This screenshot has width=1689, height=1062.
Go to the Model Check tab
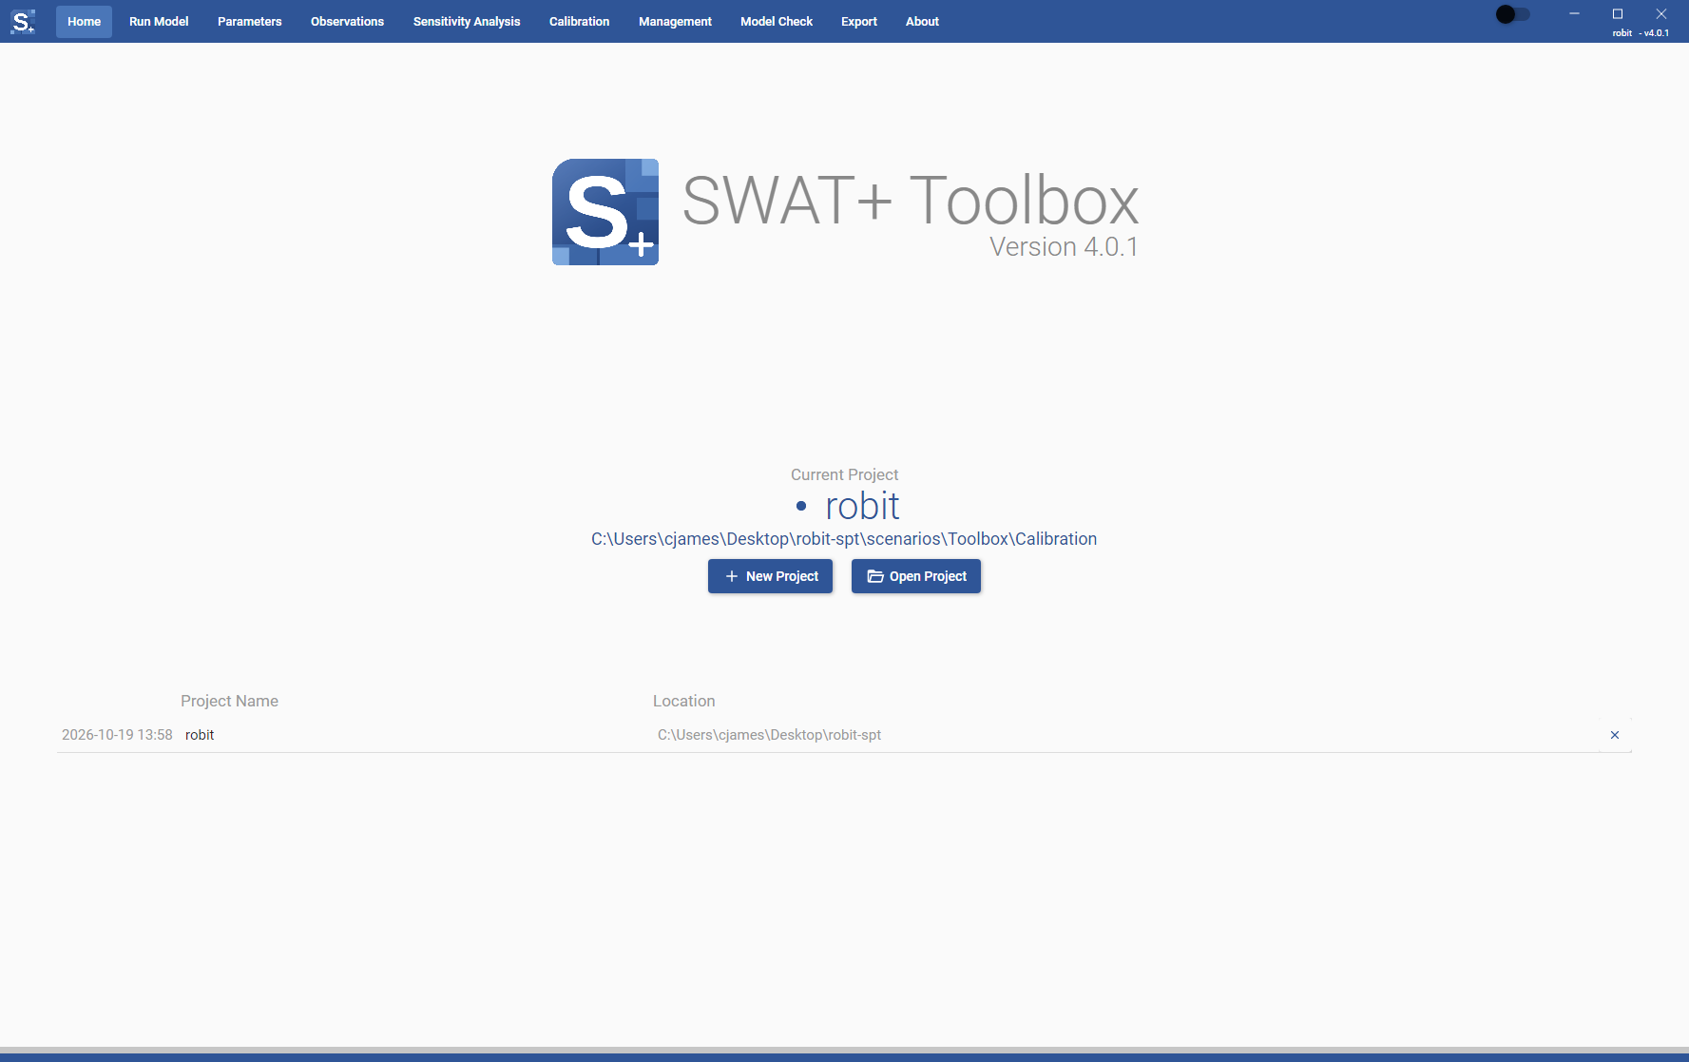tap(777, 21)
